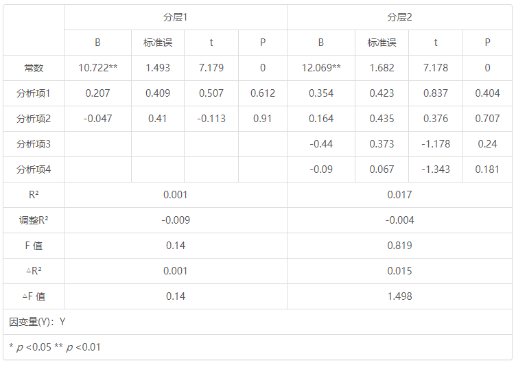Click the constant B value 10.722**
The width and height of the screenshot is (516, 365).
coord(97,68)
